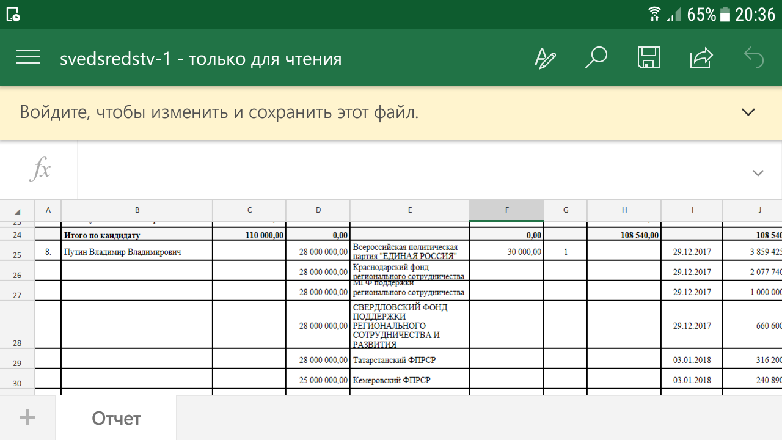Tap the fx function icon
782x440 pixels.
coord(40,169)
